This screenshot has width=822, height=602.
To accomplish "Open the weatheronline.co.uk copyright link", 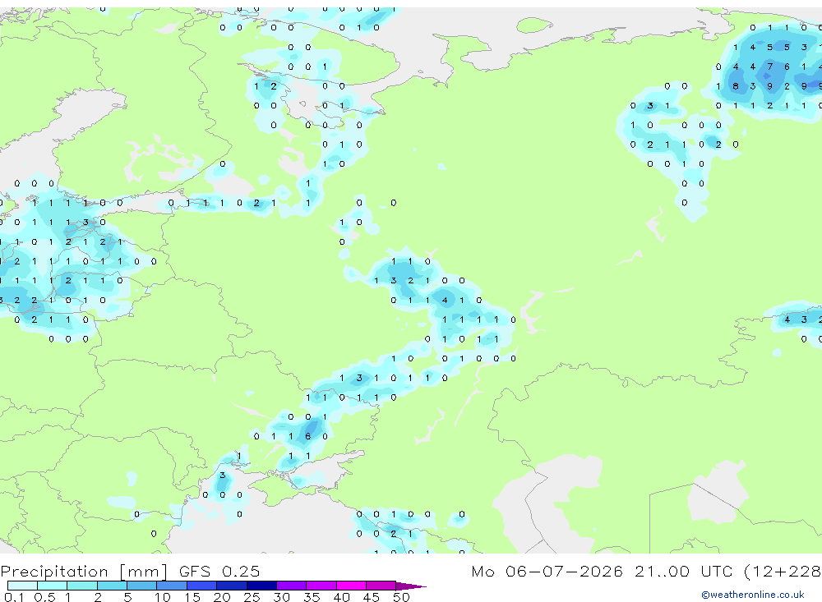I will pos(752,595).
